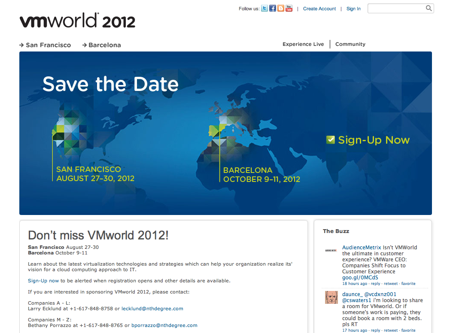Click the green Sign-Up Now checkbox icon
The height and width of the screenshot is (333, 450).
[331, 140]
